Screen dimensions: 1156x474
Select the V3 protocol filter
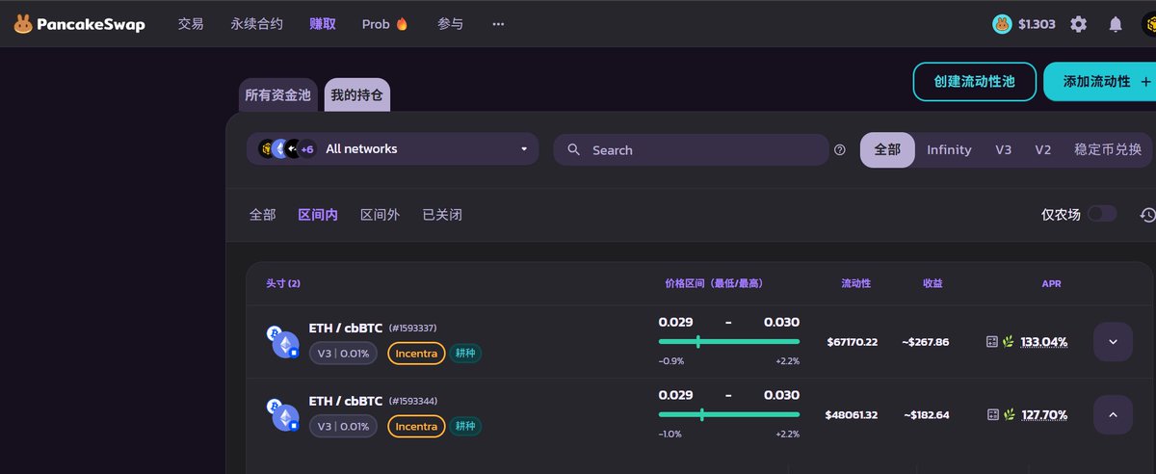coord(1004,150)
